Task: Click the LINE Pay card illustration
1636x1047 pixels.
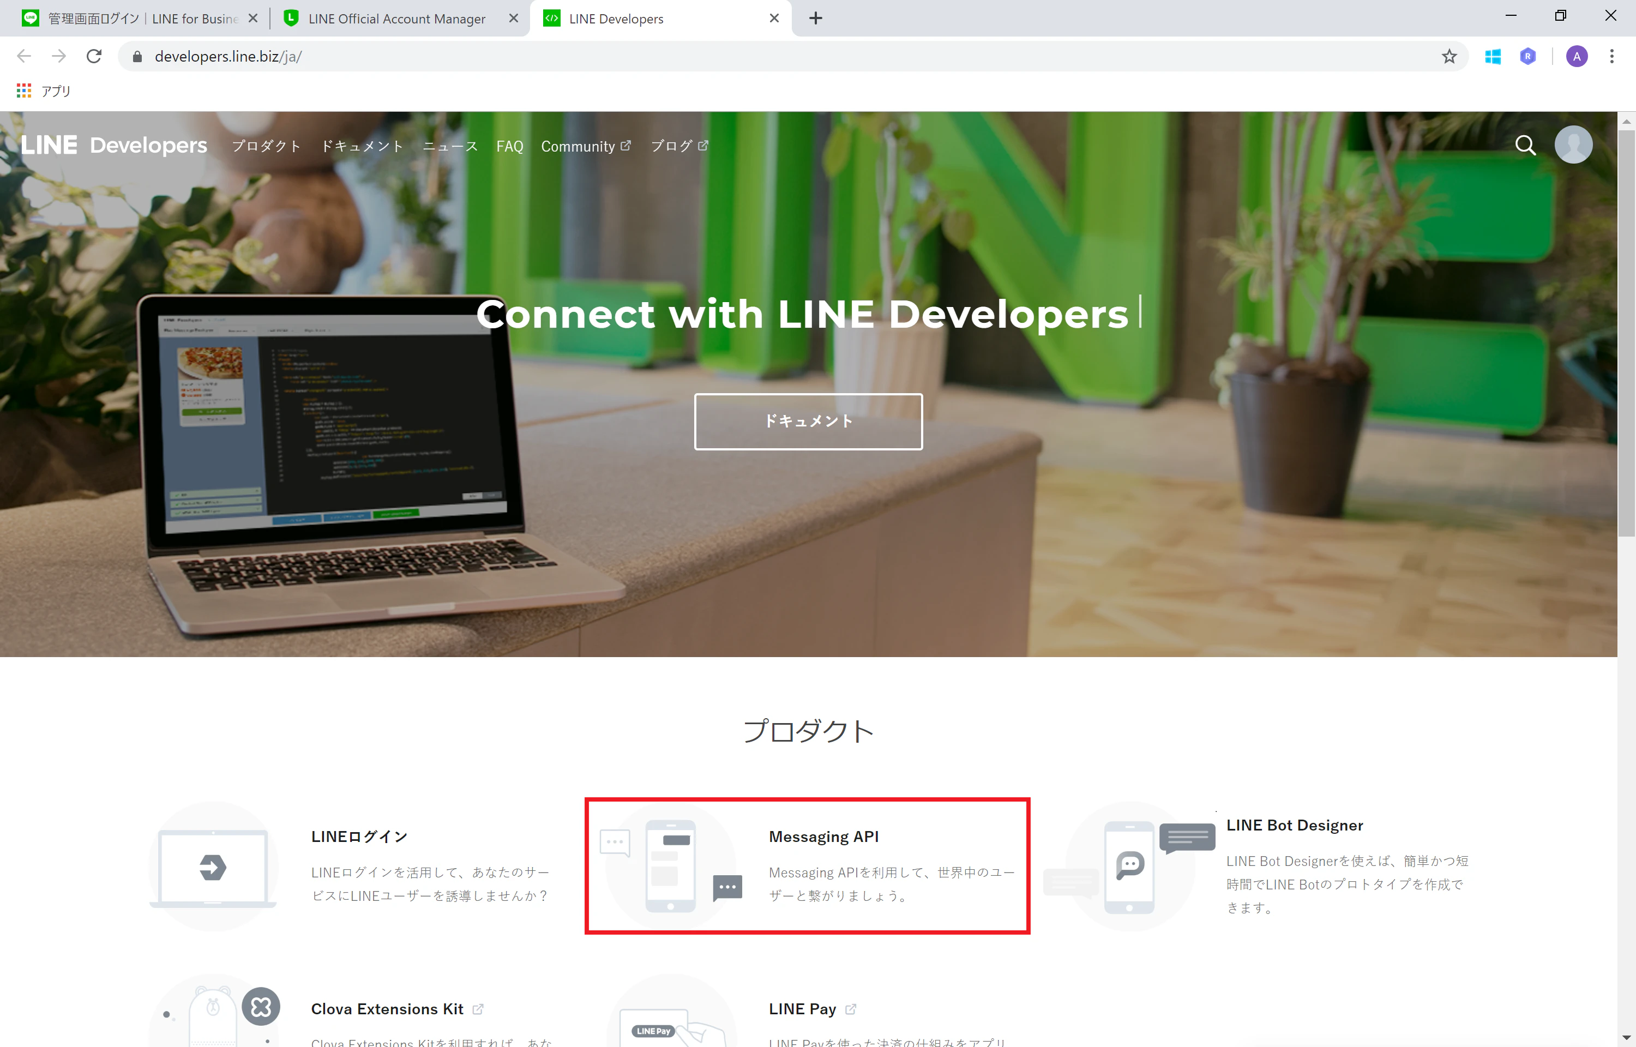Action: pyautogui.click(x=670, y=1011)
